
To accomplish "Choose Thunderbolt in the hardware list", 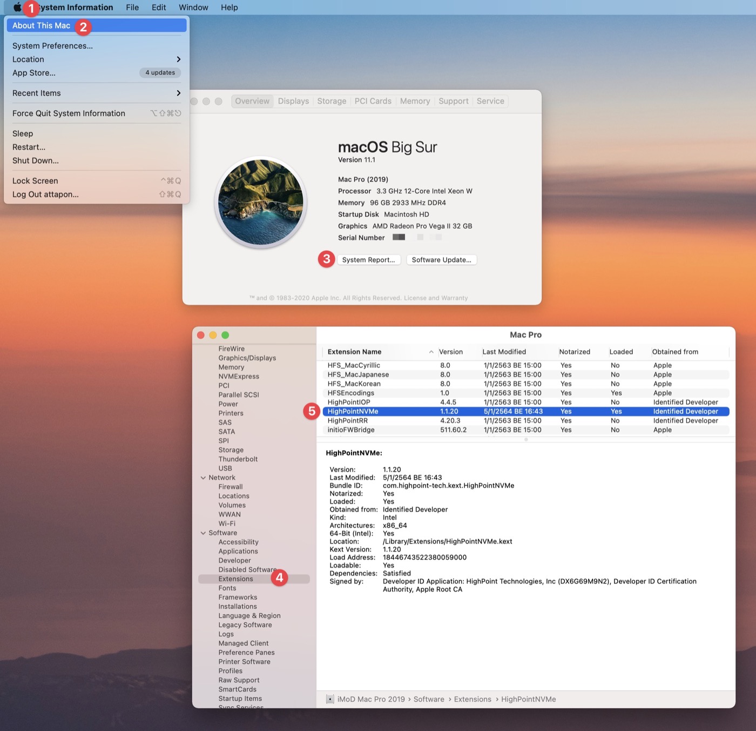I will coord(238,459).
